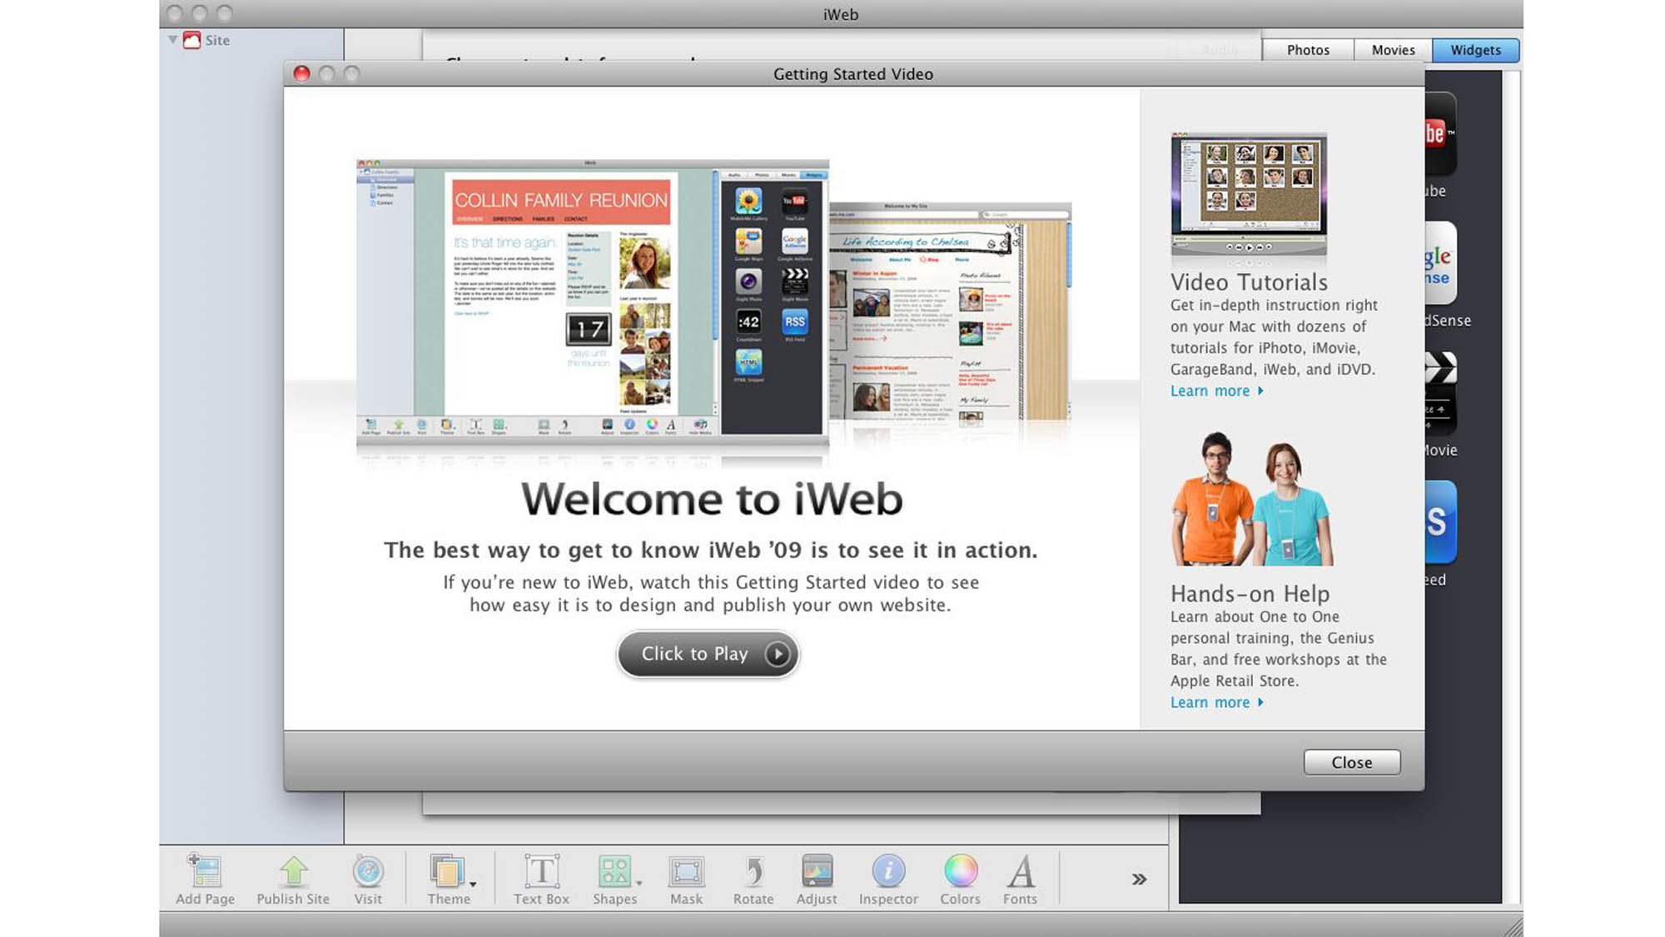Click the Video Tutorials thumbnail image

click(1249, 195)
